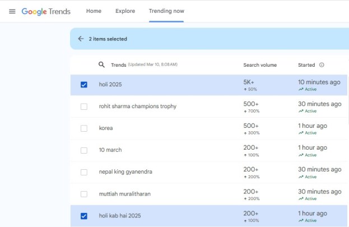Check the muttiah muralitharan checkbox

84,194
